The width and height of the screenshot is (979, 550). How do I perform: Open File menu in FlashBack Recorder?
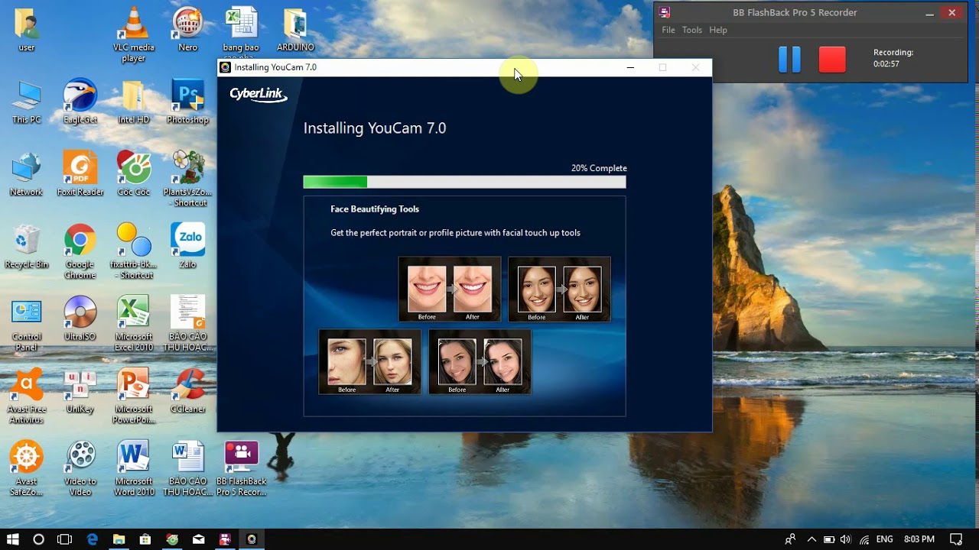click(668, 30)
